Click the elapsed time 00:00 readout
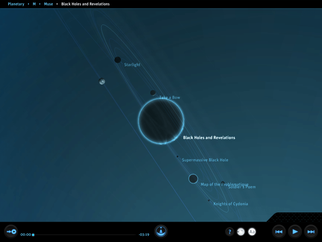The width and height of the screenshot is (322, 242). click(26, 234)
